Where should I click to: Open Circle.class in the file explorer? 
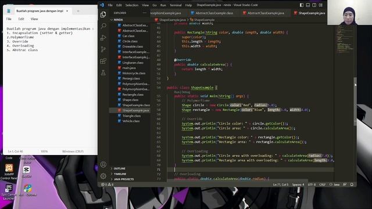click(130, 41)
